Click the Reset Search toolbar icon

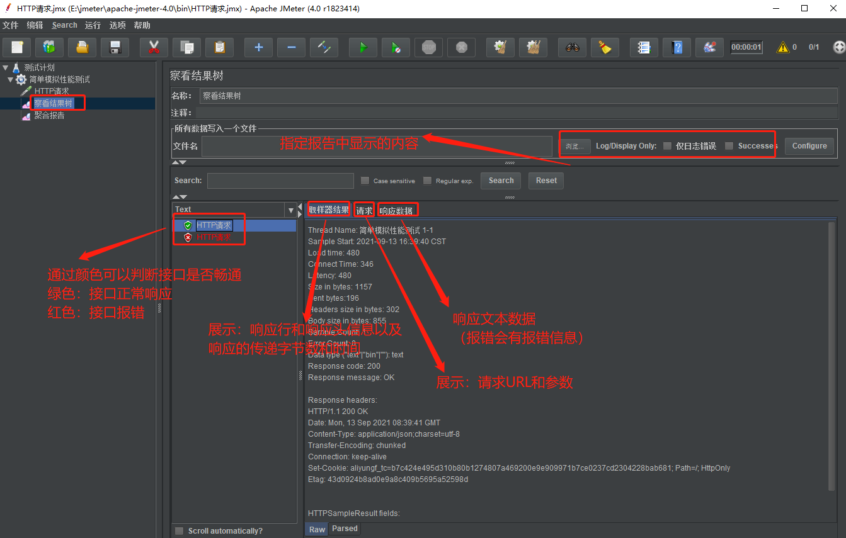[605, 47]
